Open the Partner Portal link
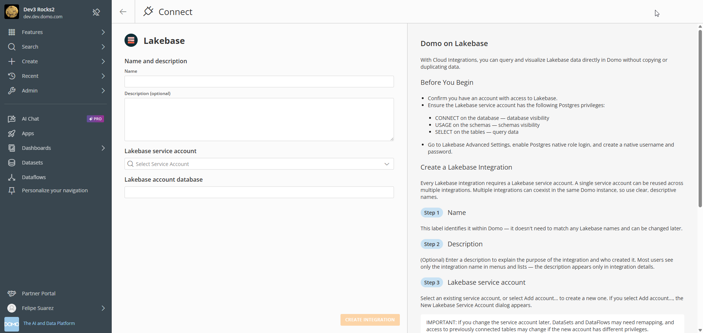 pos(56,294)
